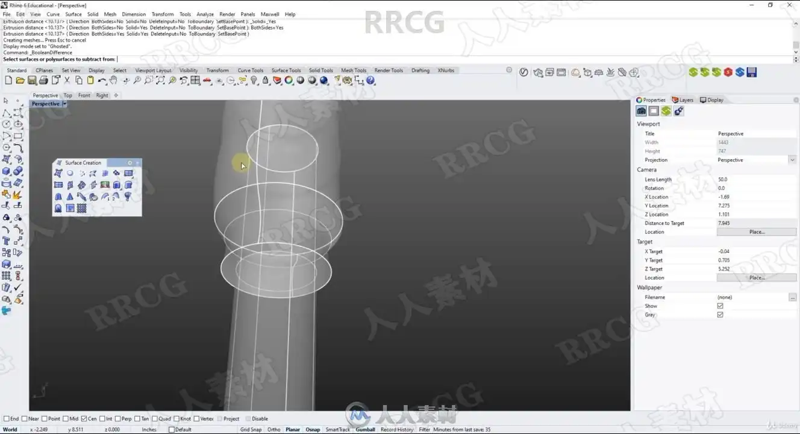Create a new file with New icon
Image resolution: width=800 pixels, height=434 pixels.
coord(8,80)
